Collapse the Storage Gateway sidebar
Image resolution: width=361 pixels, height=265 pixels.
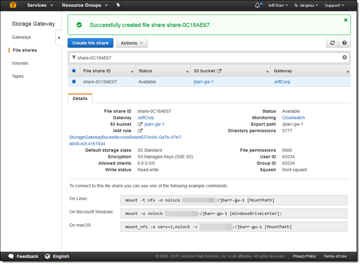click(59, 37)
